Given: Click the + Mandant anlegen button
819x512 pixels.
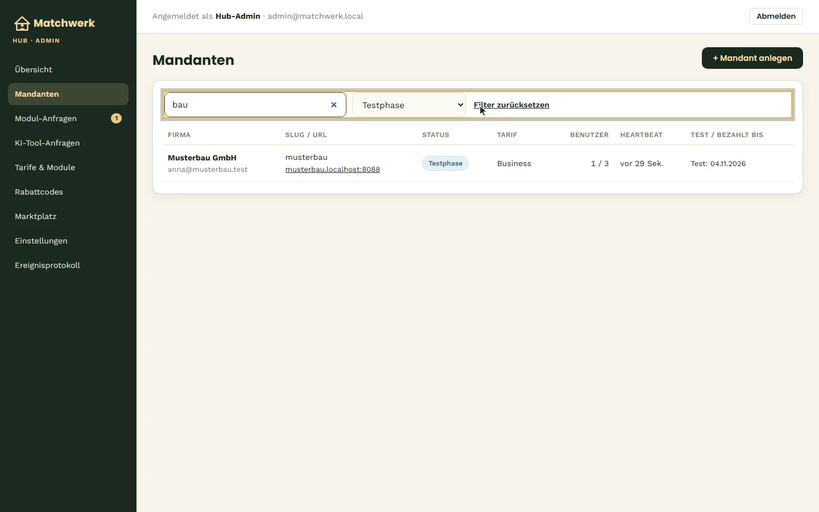Looking at the screenshot, I should click(752, 58).
